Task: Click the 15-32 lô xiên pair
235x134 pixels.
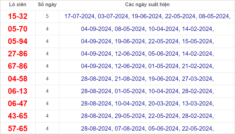Action: coord(18,16)
